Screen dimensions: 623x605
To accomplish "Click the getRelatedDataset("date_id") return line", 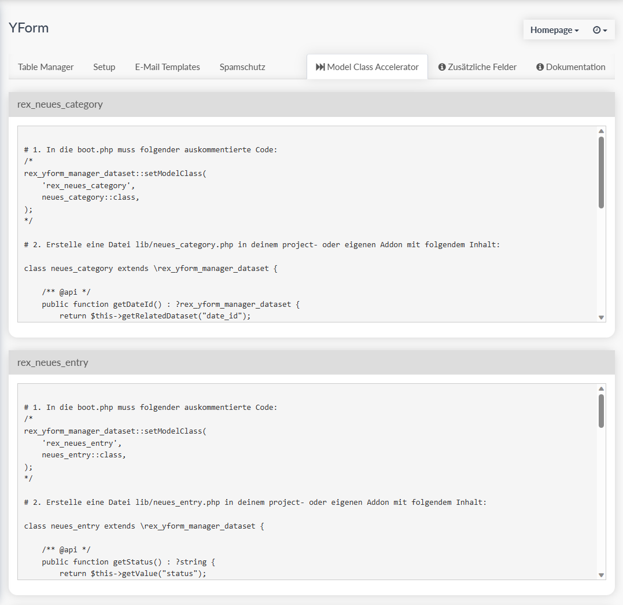I will coord(155,316).
